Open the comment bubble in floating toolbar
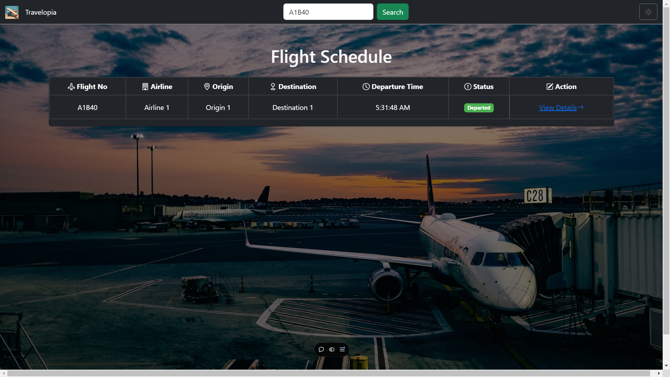Screen dimensions: 670x377 (321, 349)
